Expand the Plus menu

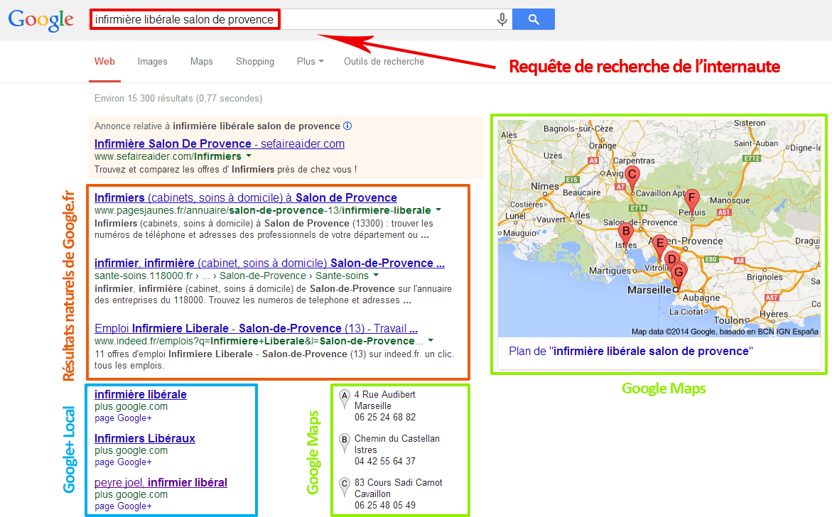tap(310, 62)
